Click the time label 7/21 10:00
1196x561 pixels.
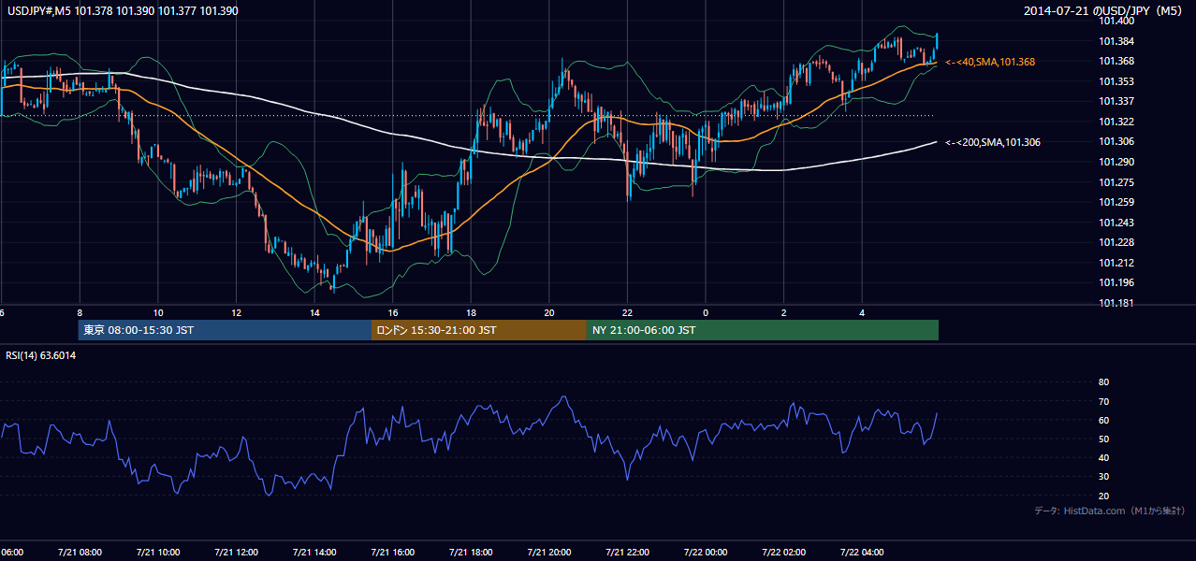point(158,553)
